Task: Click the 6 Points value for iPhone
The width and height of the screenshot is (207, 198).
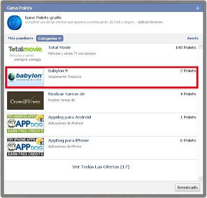Action: [188, 141]
